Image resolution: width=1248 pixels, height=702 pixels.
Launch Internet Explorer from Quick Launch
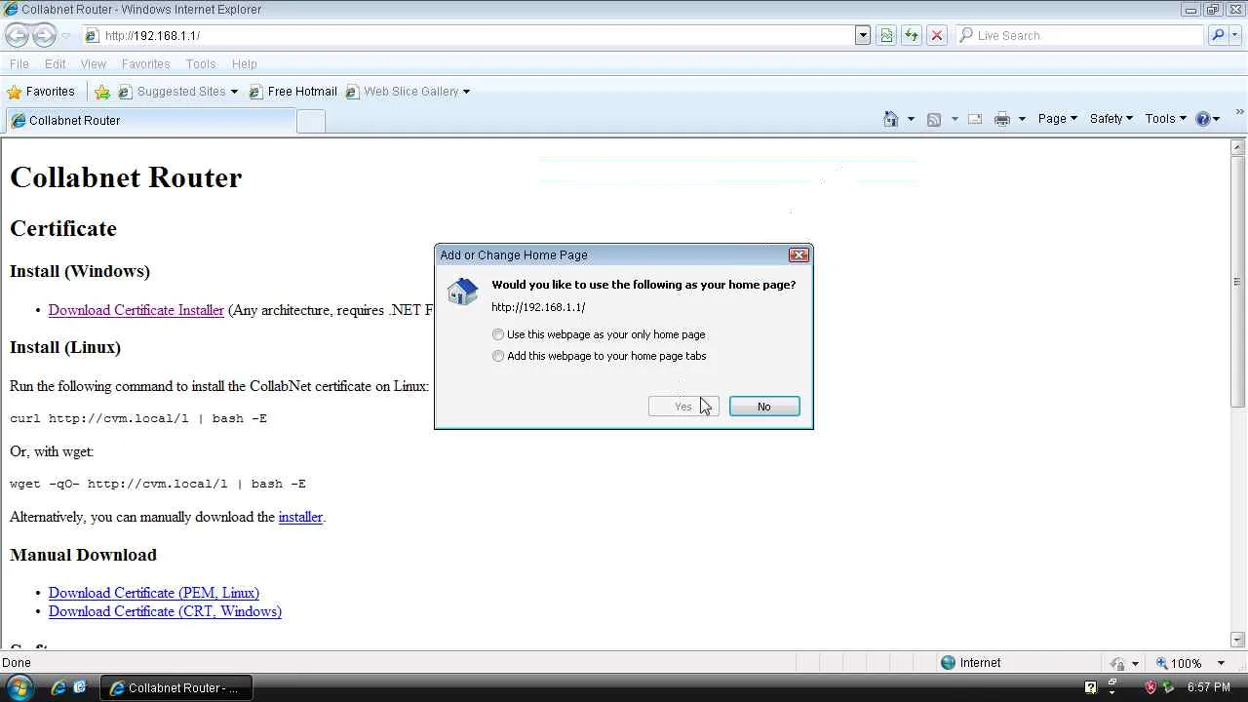(58, 687)
